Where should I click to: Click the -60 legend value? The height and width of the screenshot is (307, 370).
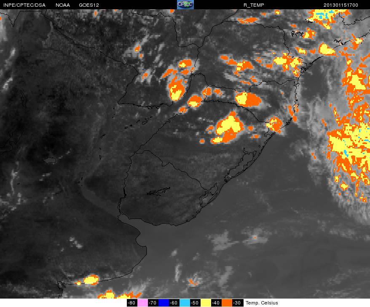coord(174,303)
